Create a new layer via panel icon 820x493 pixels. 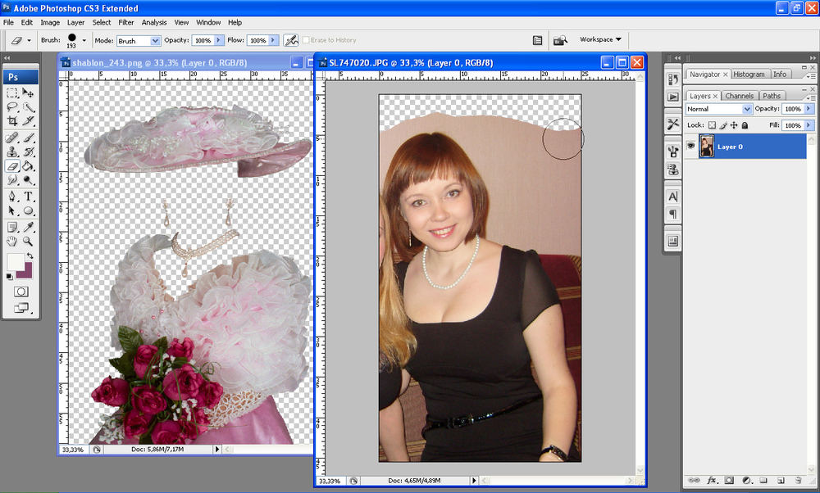click(781, 480)
